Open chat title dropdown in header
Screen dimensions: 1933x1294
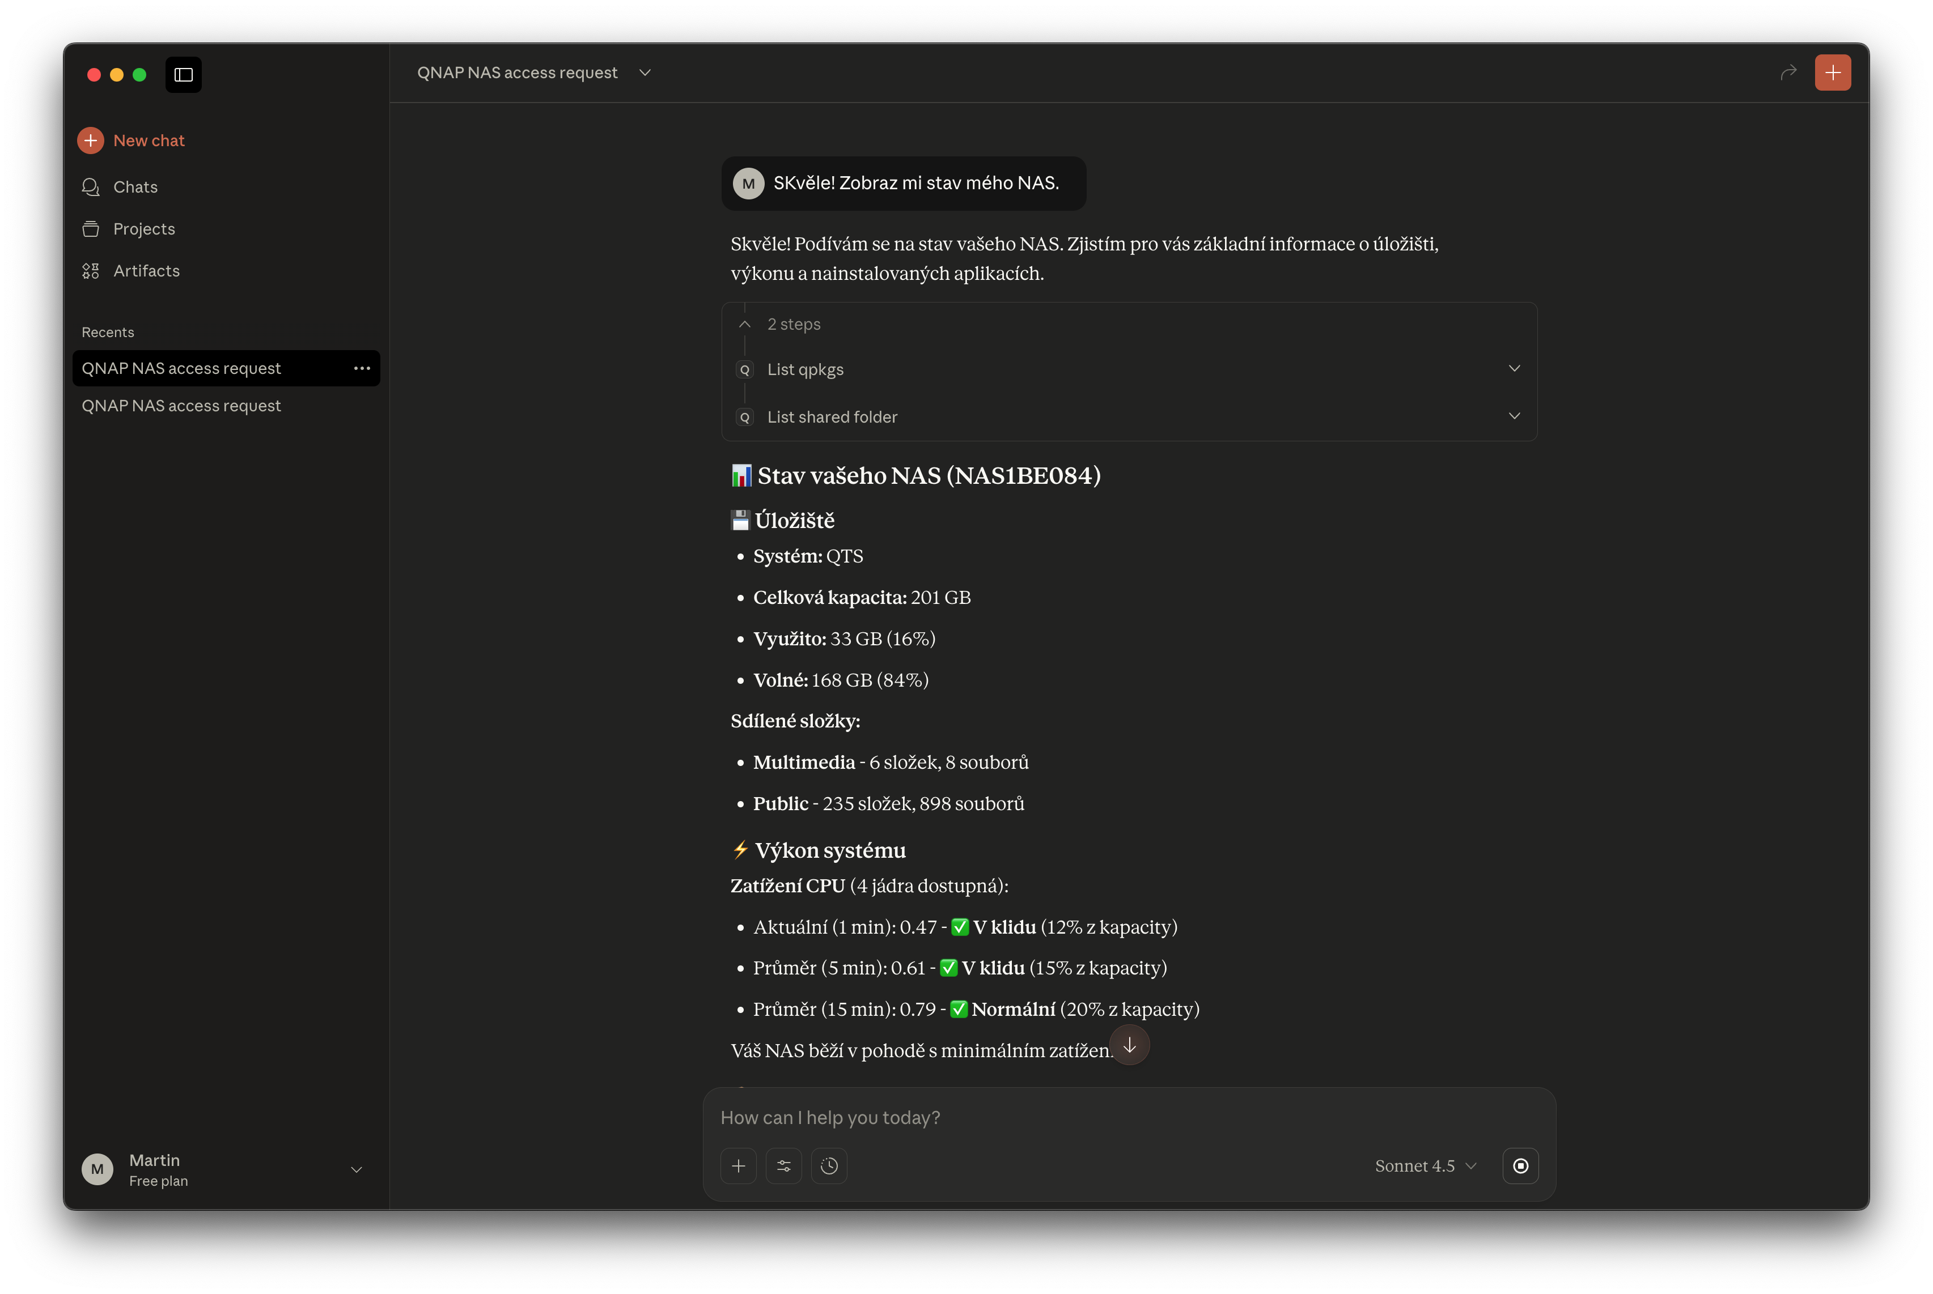[x=645, y=73]
